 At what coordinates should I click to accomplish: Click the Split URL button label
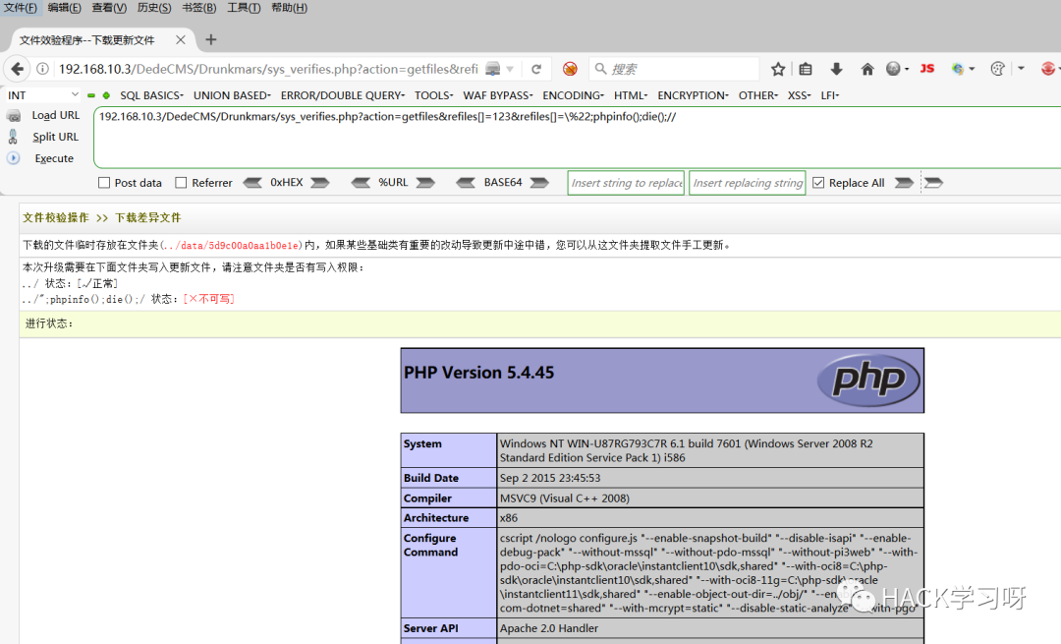click(x=55, y=137)
